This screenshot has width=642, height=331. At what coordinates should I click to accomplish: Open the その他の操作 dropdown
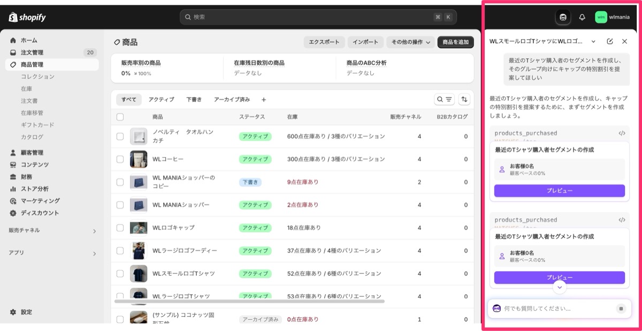410,42
